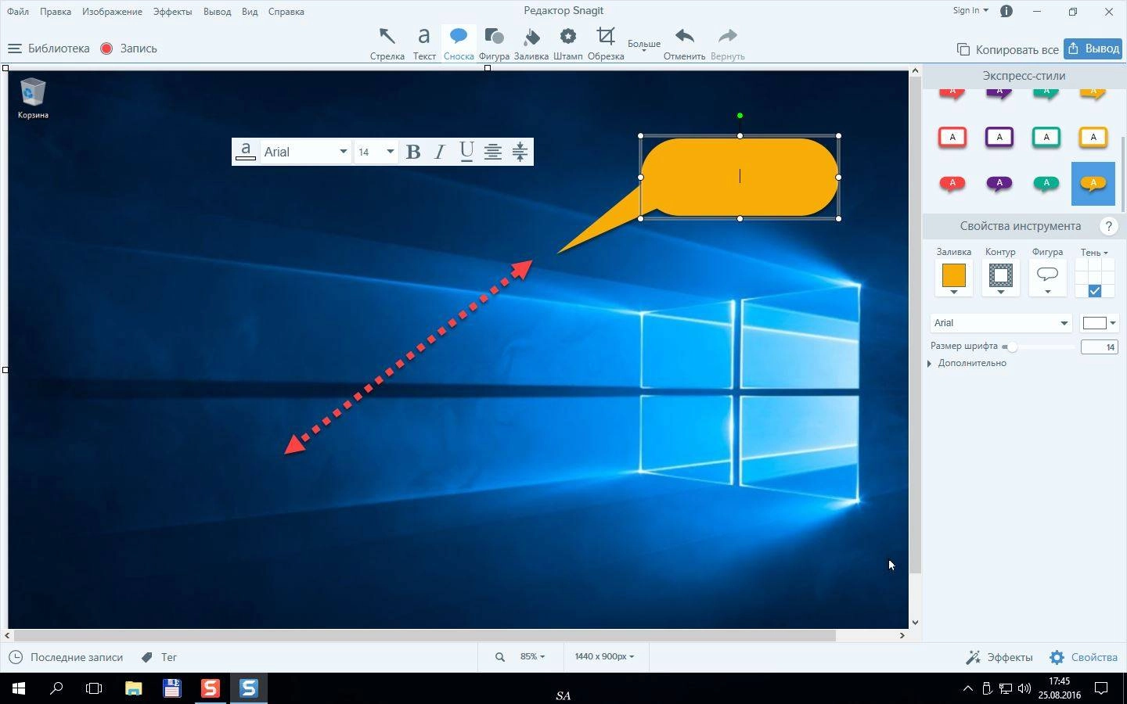Open the white text color swatch dropdown
The image size is (1127, 704).
[1099, 323]
